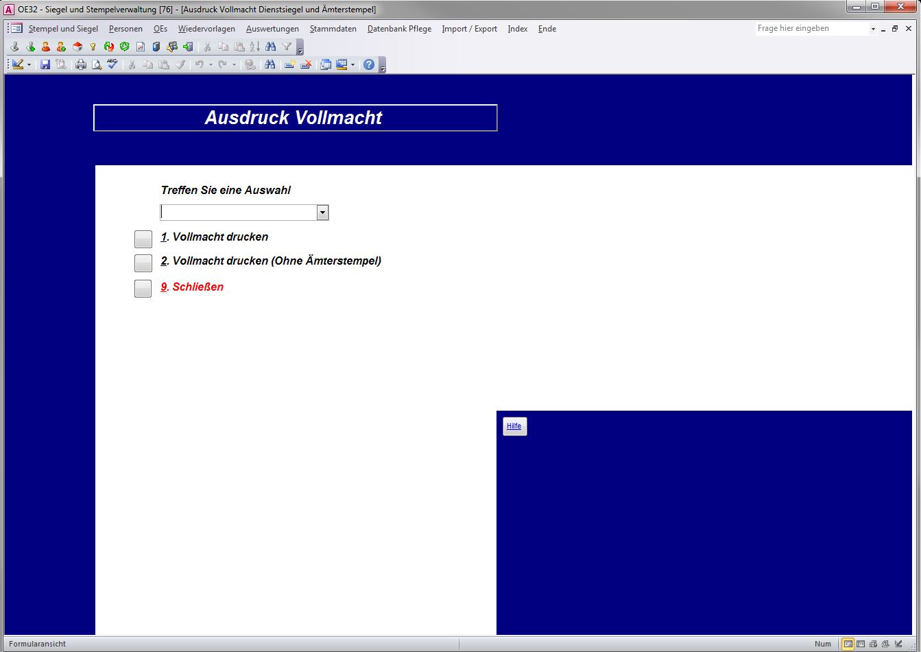921x652 pixels.
Task: Open the blue question mark help icon
Action: click(x=369, y=64)
